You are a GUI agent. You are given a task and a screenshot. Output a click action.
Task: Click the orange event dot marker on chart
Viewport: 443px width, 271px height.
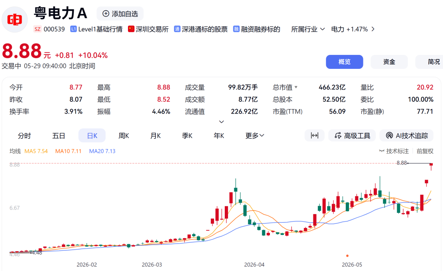click(347, 256)
